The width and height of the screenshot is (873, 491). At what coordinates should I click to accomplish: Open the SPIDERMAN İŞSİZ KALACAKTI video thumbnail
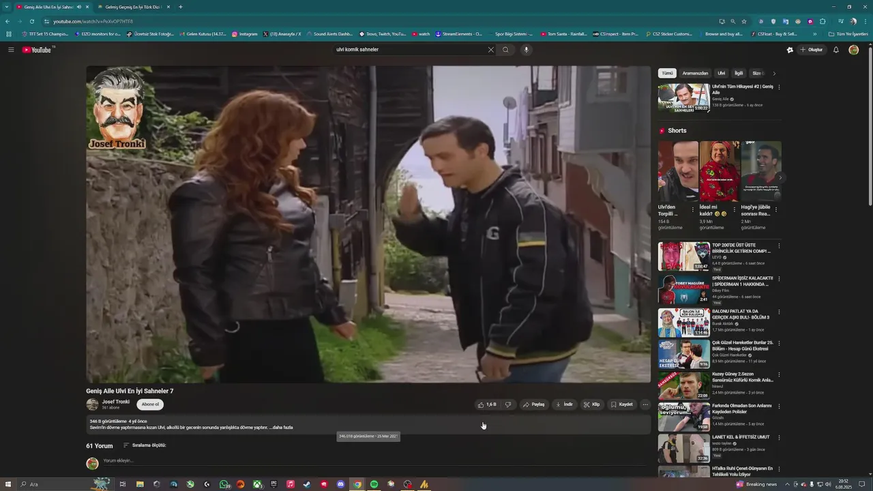click(683, 290)
